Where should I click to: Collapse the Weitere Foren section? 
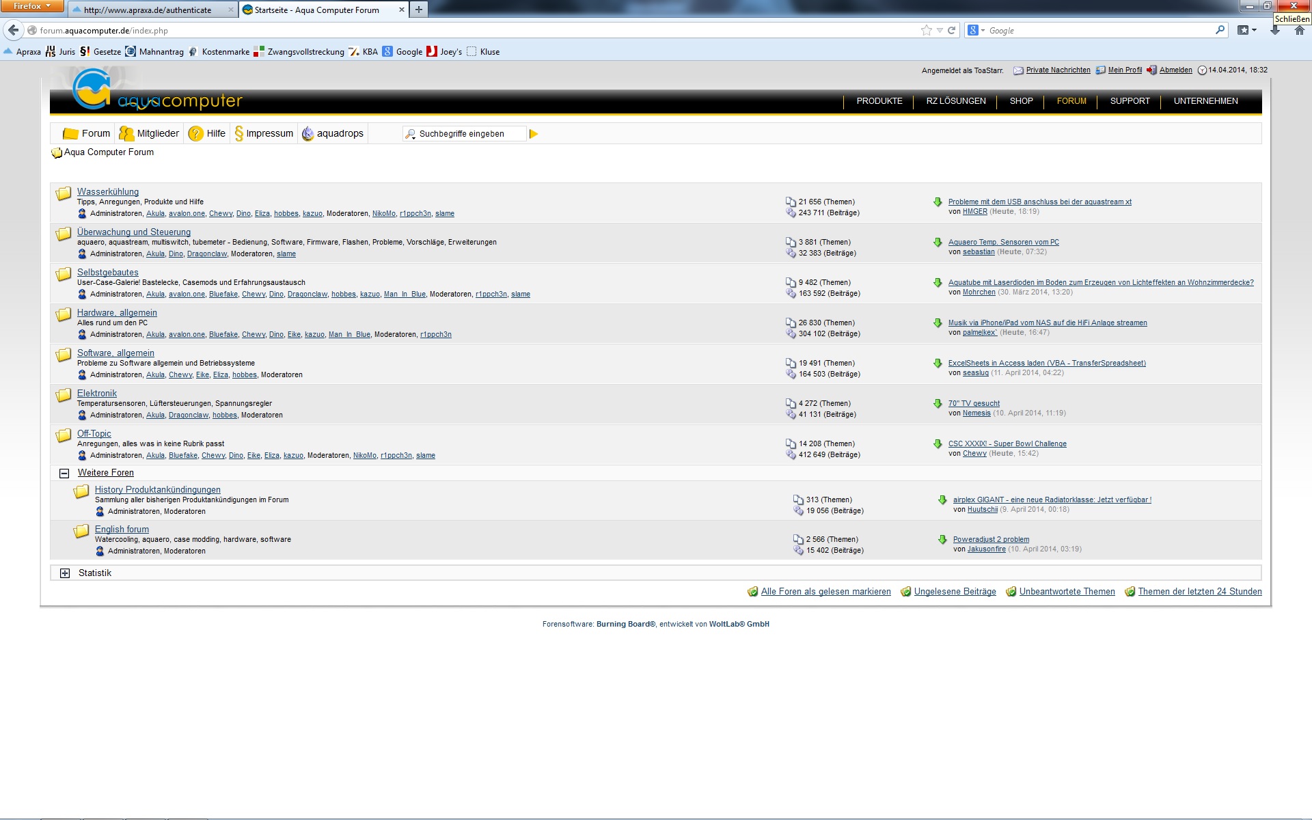pyautogui.click(x=64, y=473)
